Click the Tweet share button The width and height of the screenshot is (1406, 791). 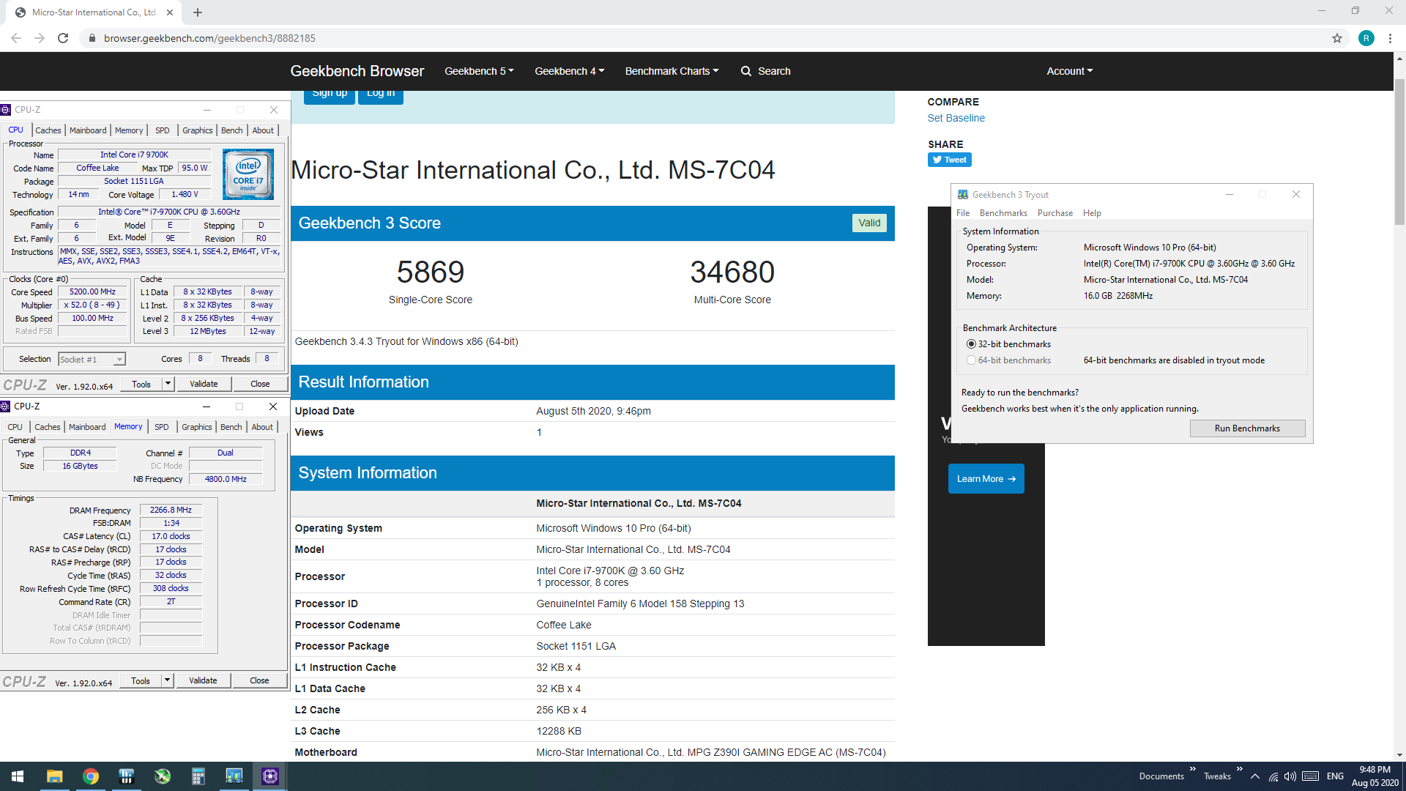(x=949, y=160)
